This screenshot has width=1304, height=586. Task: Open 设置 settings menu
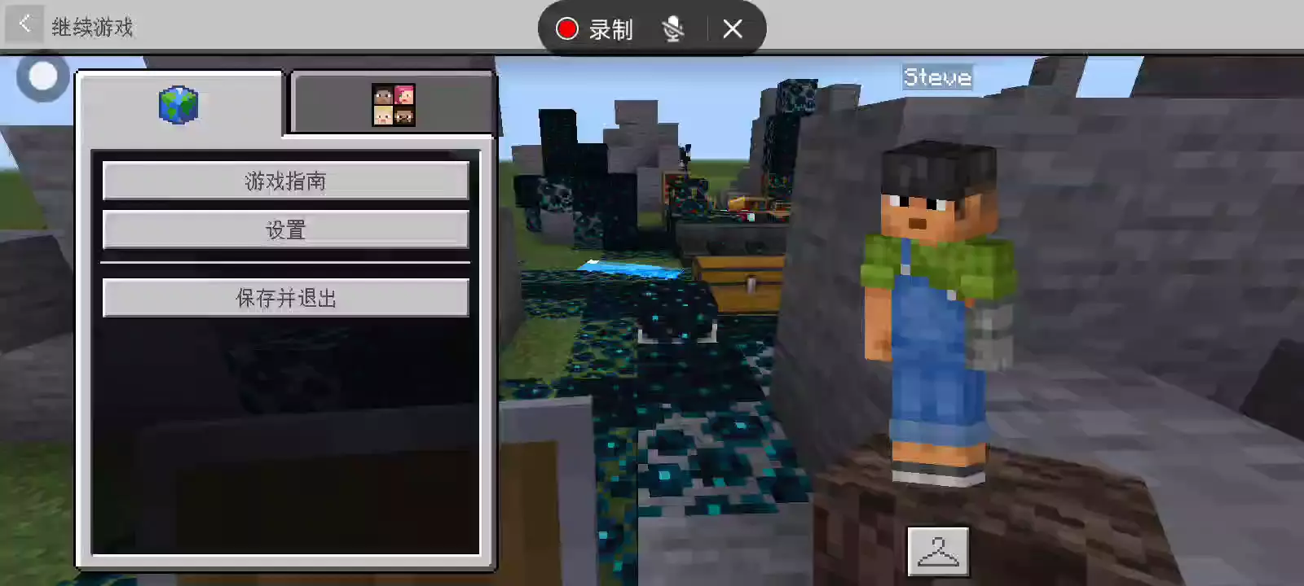[x=285, y=230]
